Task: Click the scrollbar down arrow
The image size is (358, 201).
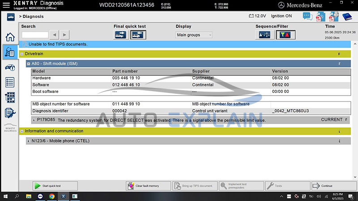Action: pyautogui.click(x=355, y=177)
